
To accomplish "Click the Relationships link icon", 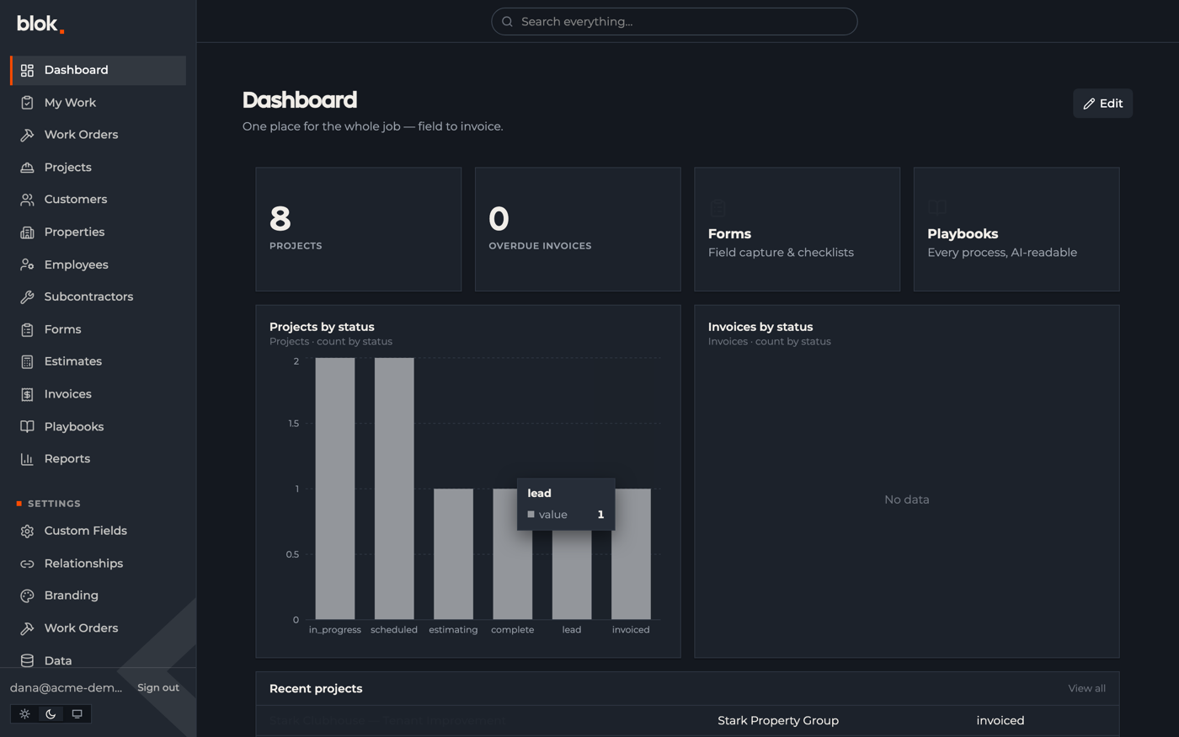I will click(27, 563).
